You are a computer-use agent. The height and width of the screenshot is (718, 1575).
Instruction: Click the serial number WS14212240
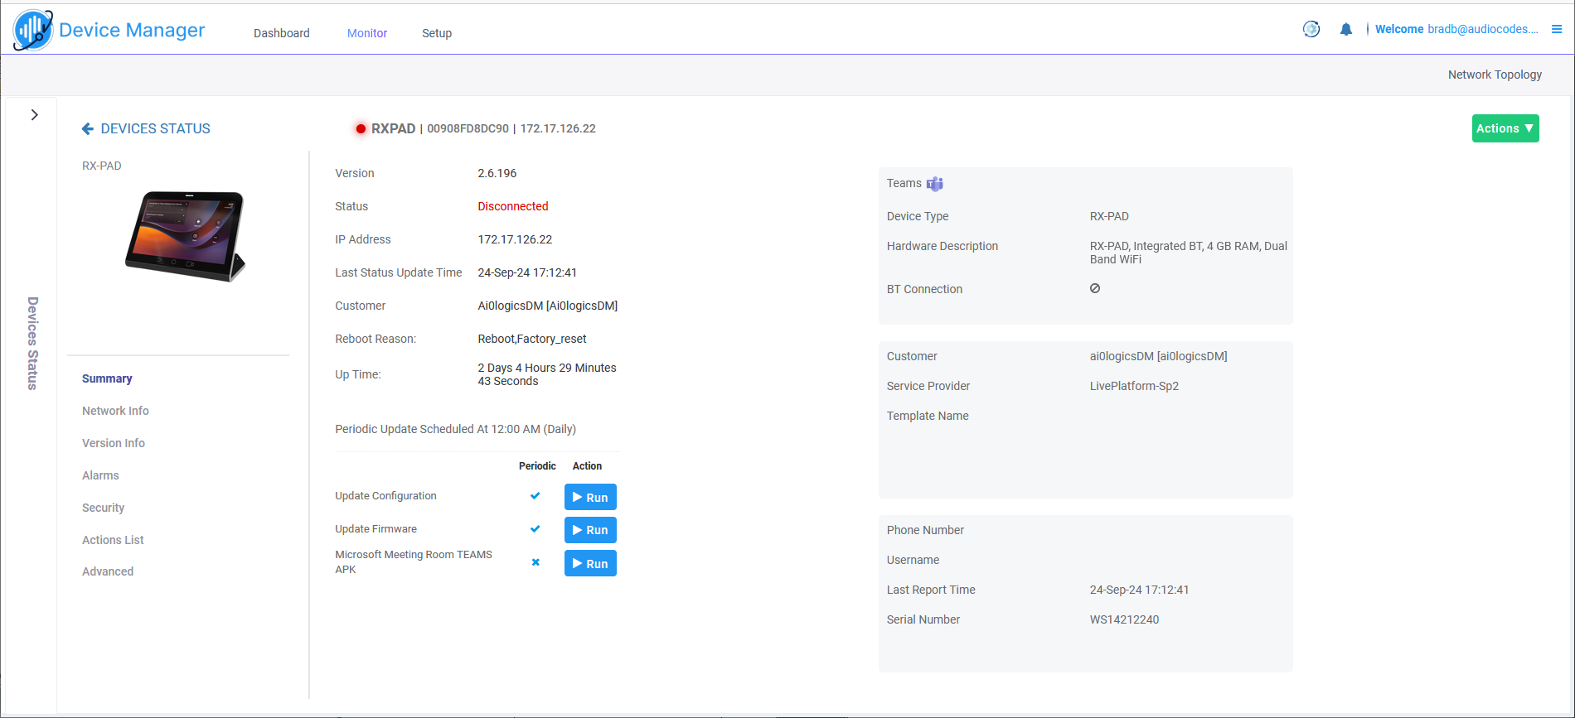coord(1124,619)
